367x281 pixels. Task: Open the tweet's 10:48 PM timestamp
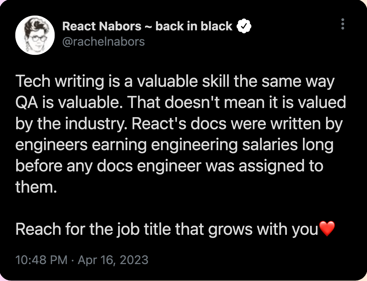click(x=41, y=260)
